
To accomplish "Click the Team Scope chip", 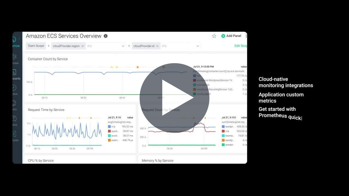I will click(x=36, y=46).
